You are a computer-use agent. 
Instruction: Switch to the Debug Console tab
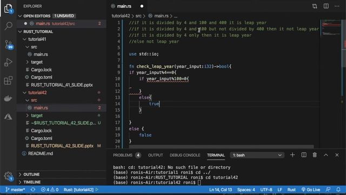click(x=185, y=155)
